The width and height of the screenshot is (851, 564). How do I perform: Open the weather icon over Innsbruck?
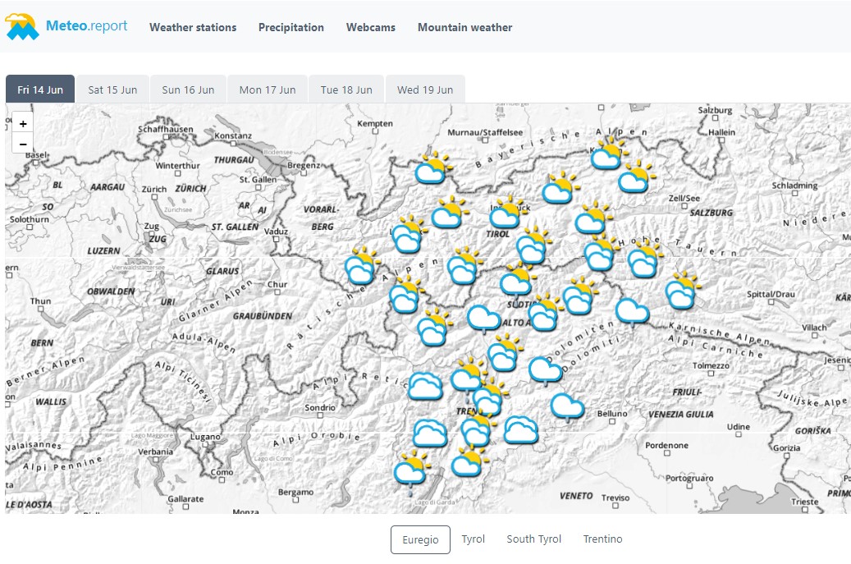tap(506, 213)
